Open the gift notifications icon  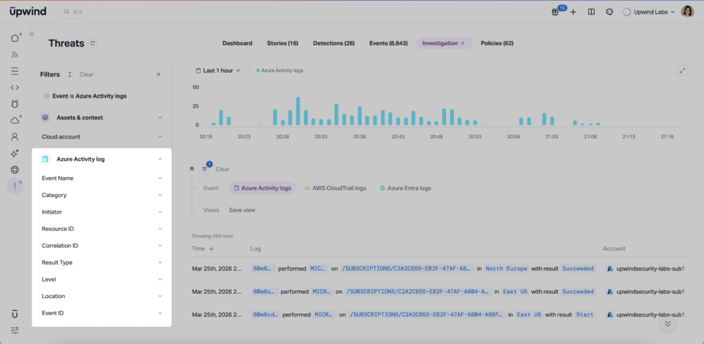coord(555,12)
